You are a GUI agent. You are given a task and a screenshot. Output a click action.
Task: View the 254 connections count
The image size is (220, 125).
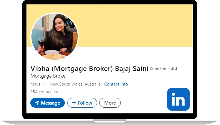(x=46, y=92)
